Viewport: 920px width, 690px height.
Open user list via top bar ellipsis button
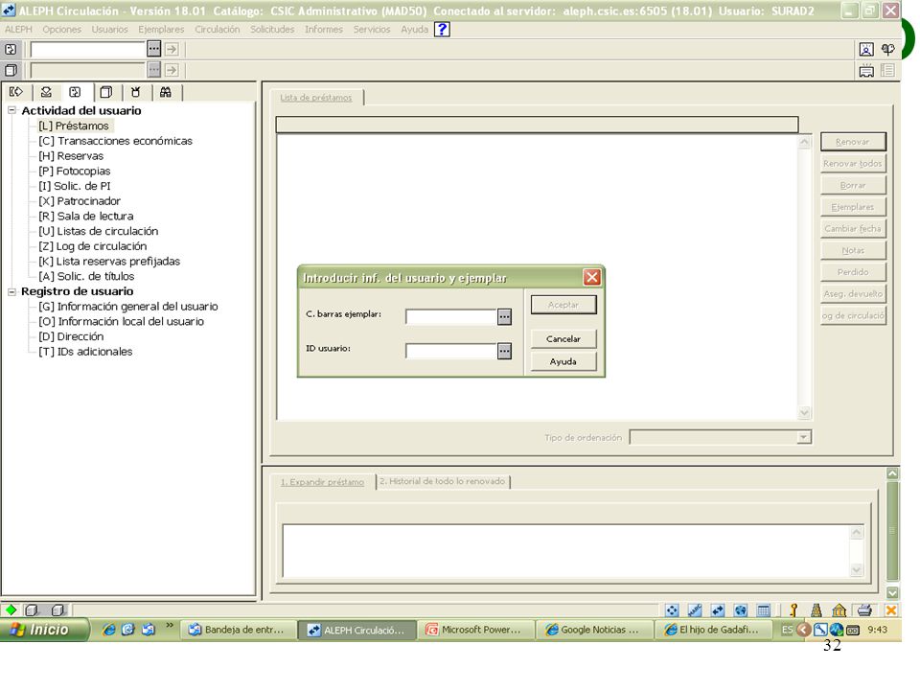(x=153, y=49)
